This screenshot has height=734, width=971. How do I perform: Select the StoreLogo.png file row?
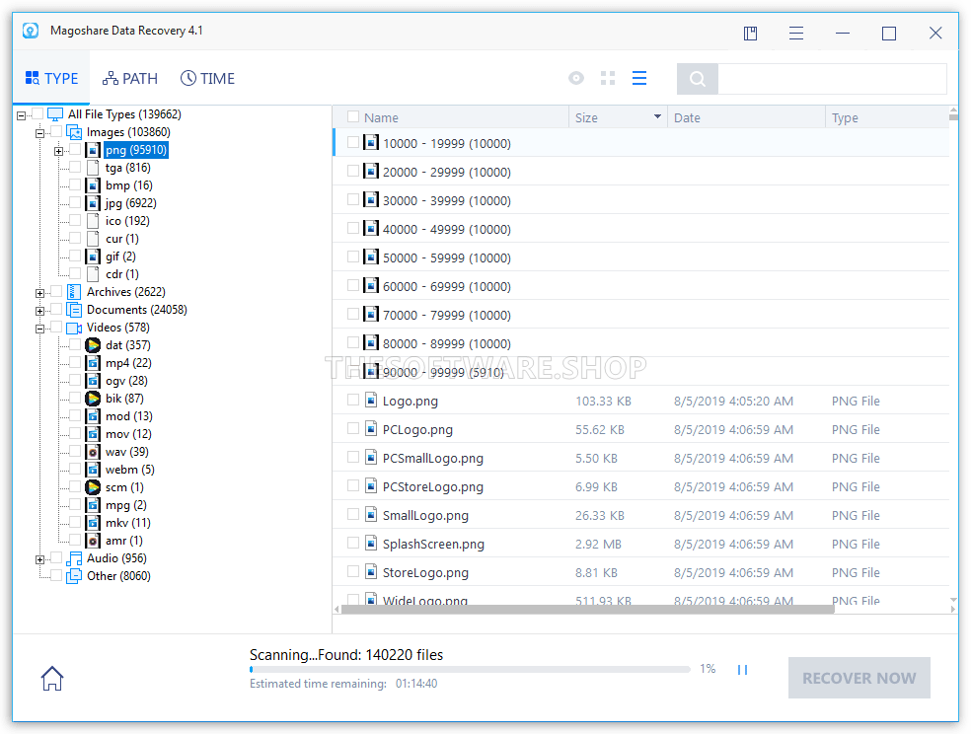[641, 572]
